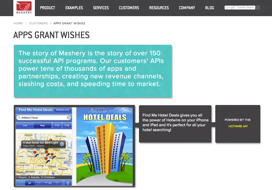Click the teal Mashery story banner
The image size is (272, 190).
click(93, 71)
